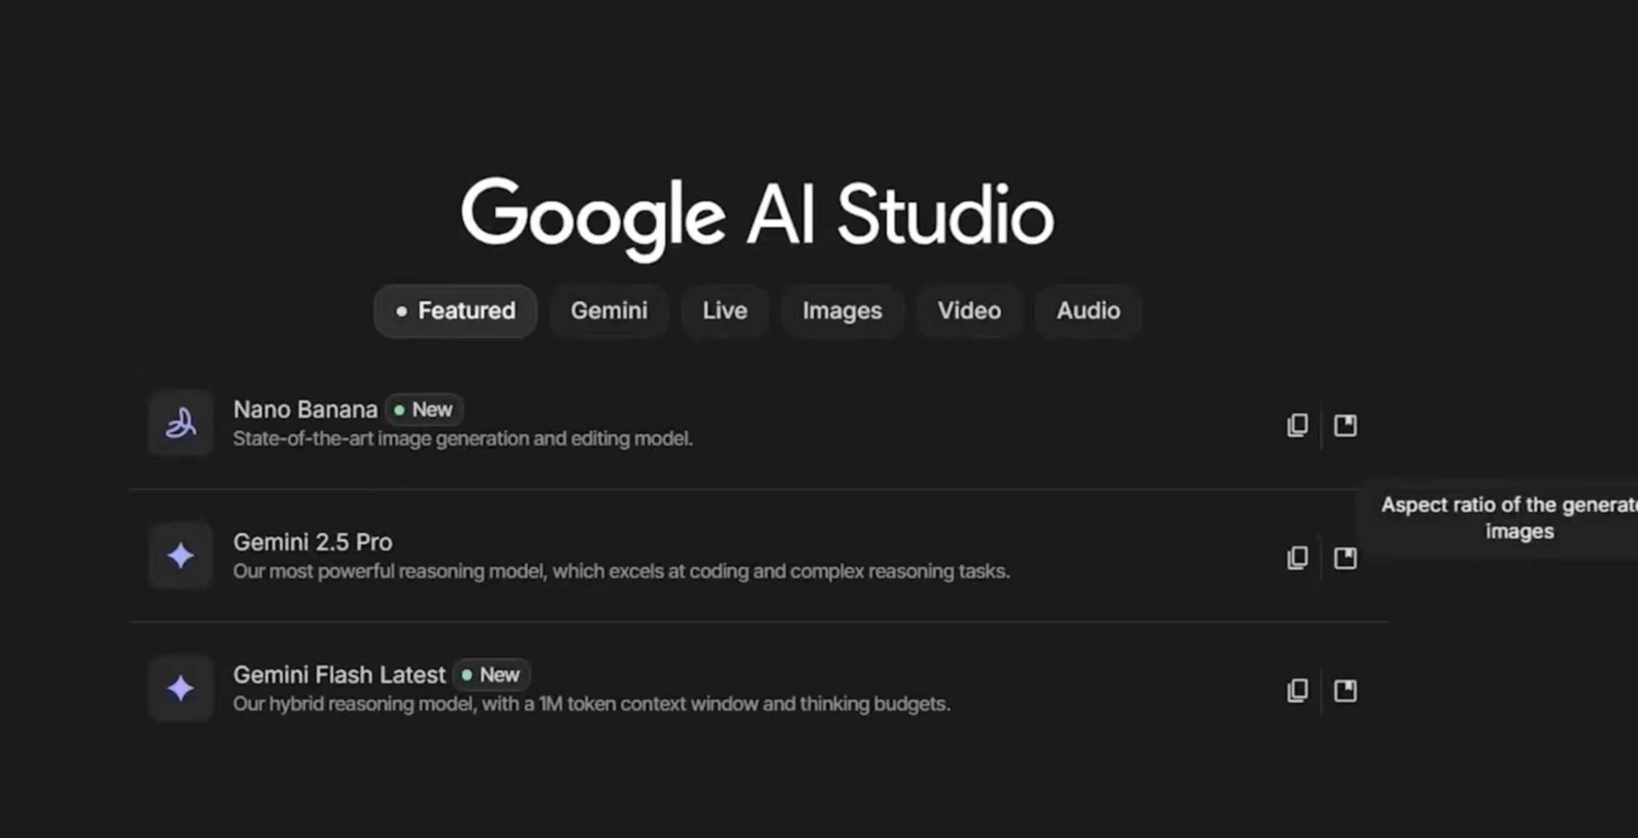Image resolution: width=1638 pixels, height=838 pixels.
Task: Switch to the Live tab
Action: pos(724,311)
